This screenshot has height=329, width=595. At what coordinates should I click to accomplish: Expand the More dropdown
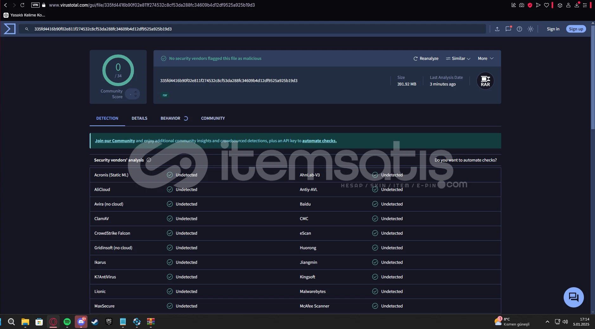[x=486, y=59]
